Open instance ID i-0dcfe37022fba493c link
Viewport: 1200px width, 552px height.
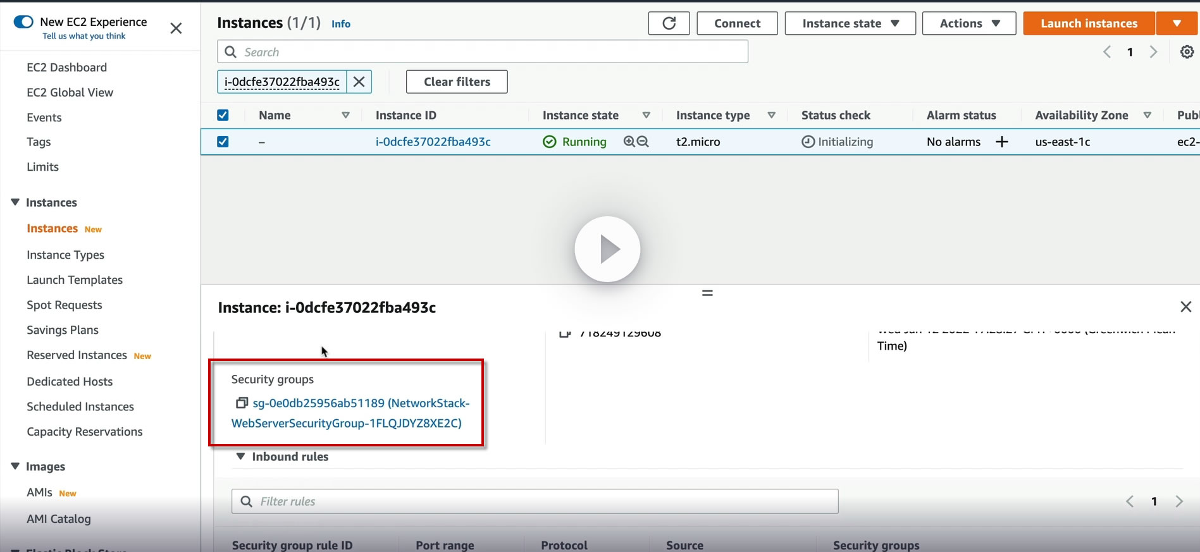(433, 142)
